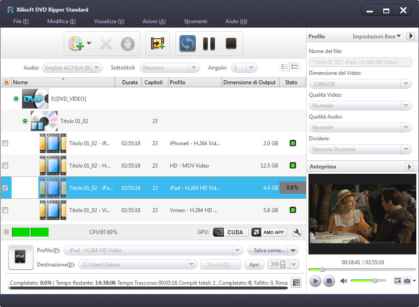Open the transfer to device dropdown arrow
This screenshot has width=419, height=307.
[x=294, y=265]
